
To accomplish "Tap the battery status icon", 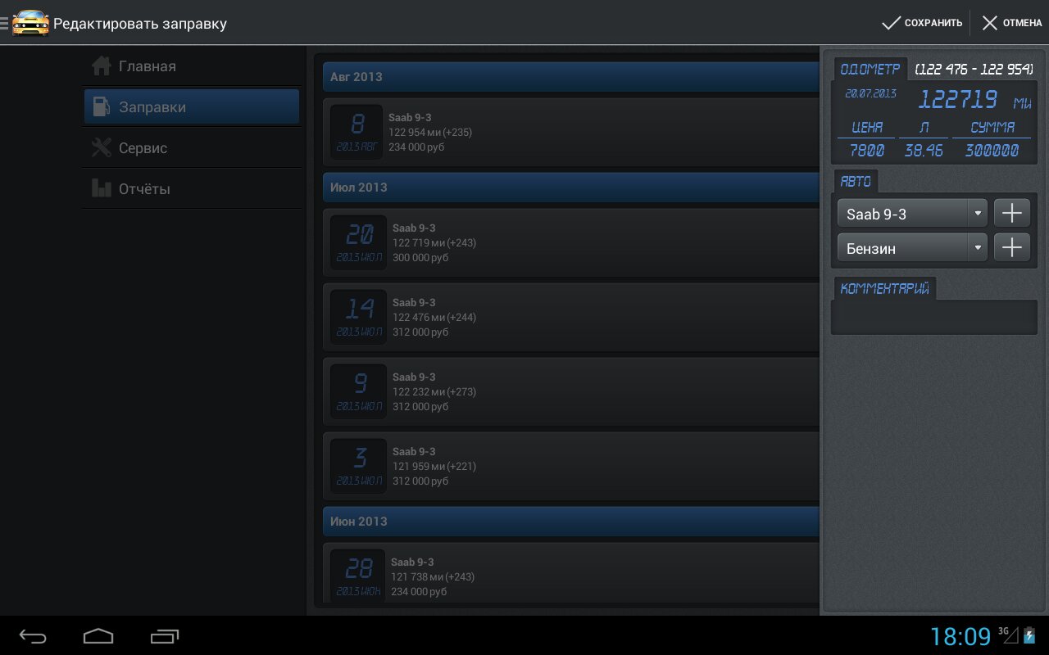I will coord(1029,635).
